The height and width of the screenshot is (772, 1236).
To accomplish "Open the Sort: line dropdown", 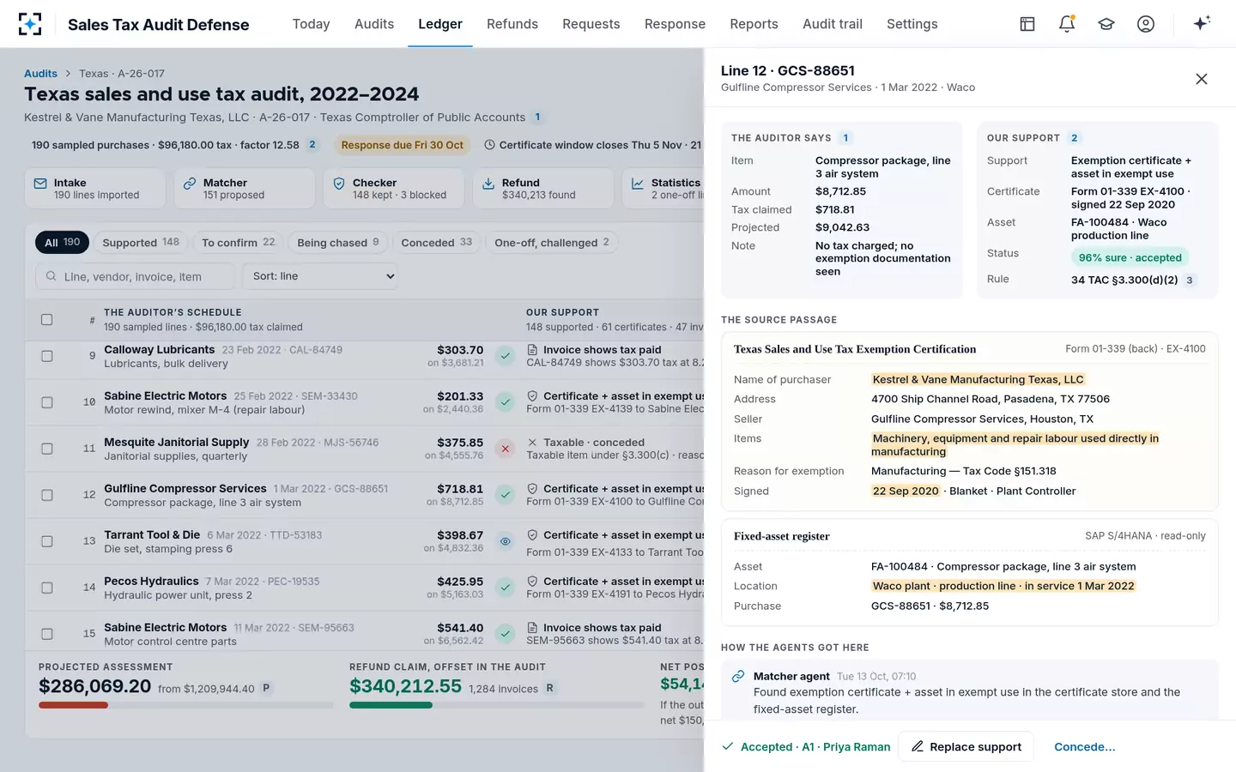I will [321, 276].
